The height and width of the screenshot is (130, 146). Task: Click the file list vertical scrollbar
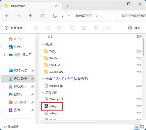point(144,47)
